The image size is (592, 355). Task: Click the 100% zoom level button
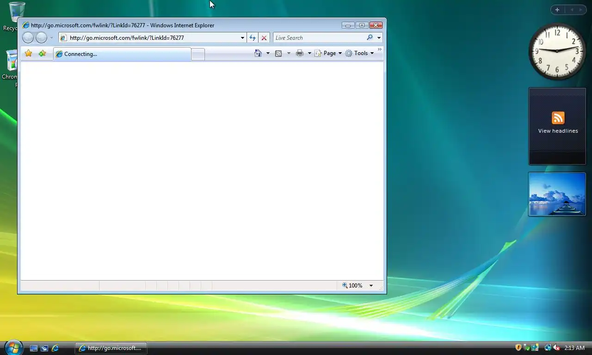click(352, 286)
